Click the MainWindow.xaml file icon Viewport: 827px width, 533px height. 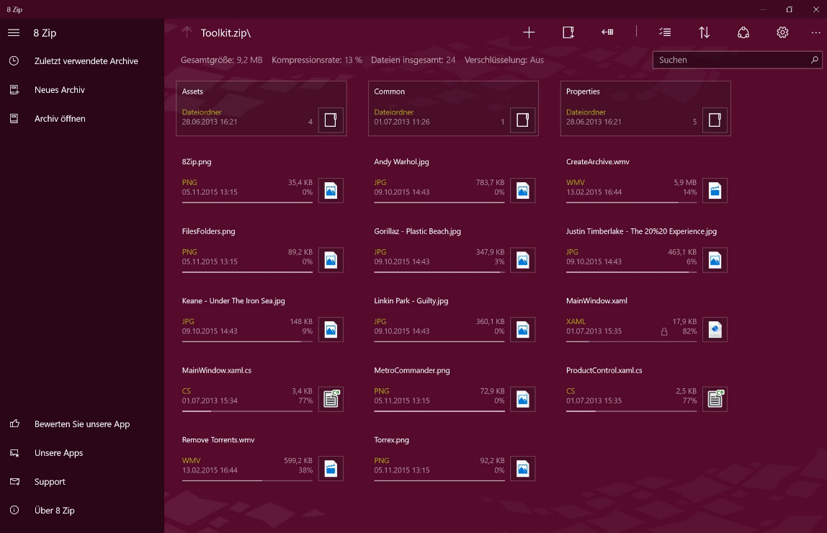tap(715, 329)
